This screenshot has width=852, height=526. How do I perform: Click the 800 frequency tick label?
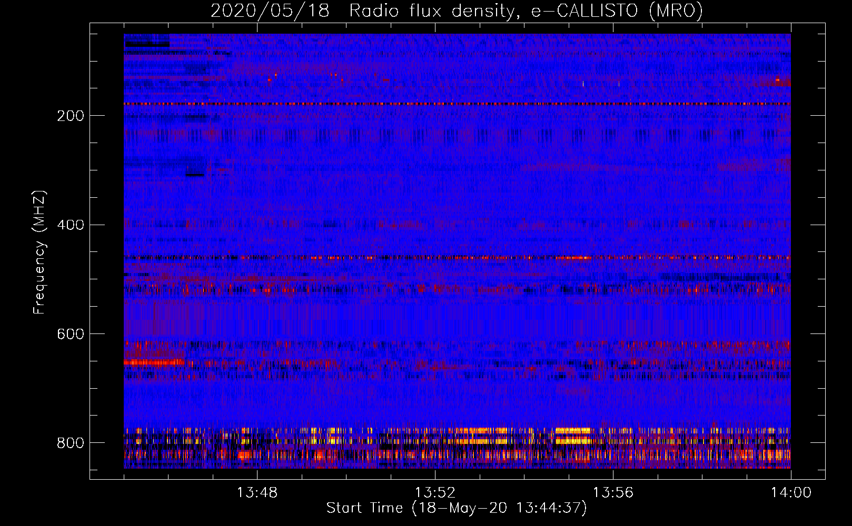coord(71,443)
